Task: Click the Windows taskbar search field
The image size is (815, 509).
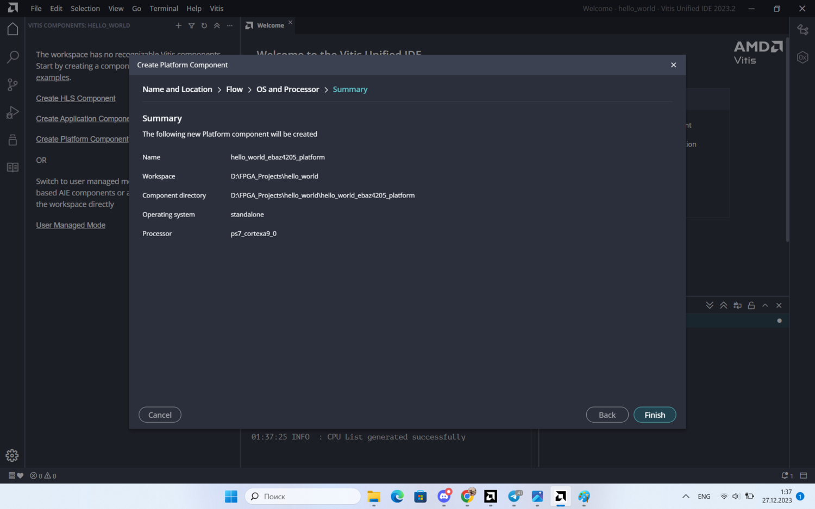Action: pyautogui.click(x=303, y=497)
